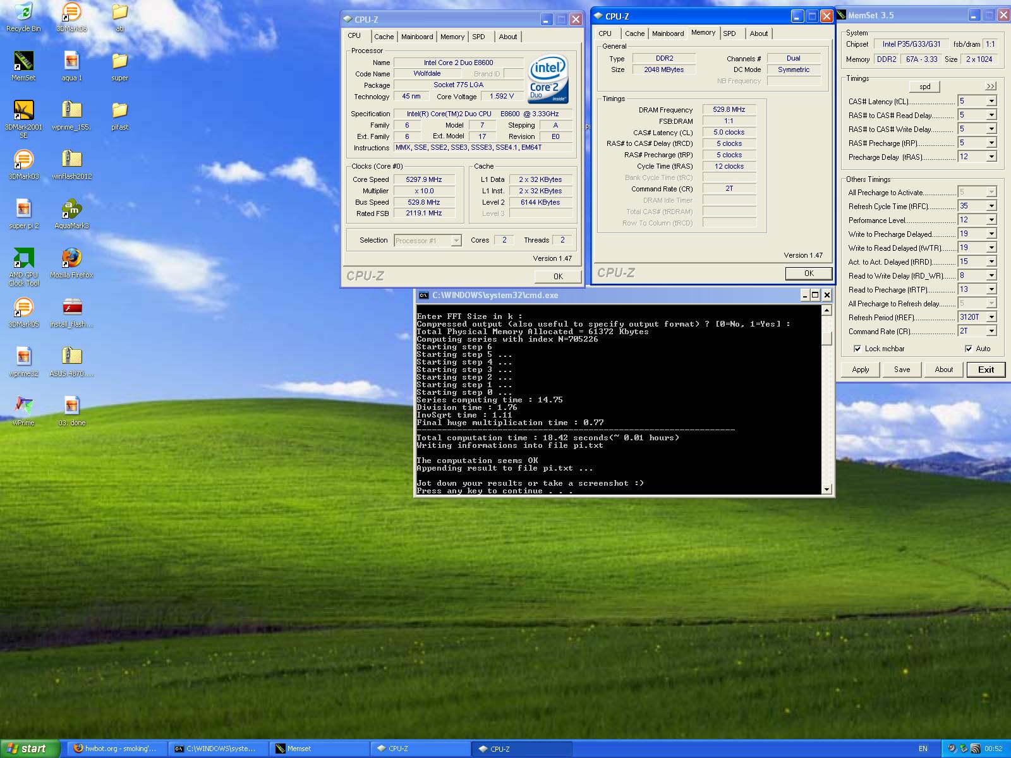
Task: Toggle the Lock mchbar checkbox
Action: [x=857, y=349]
